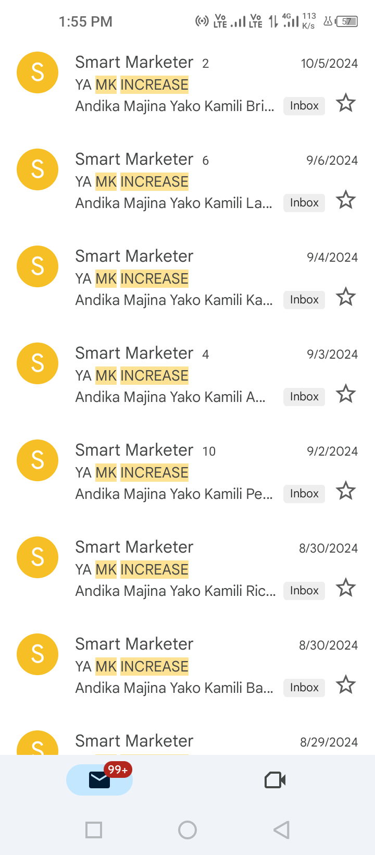Viewport: 375px width, 855px height.
Task: Toggle star on the 9/2/2024 email
Action: [346, 491]
